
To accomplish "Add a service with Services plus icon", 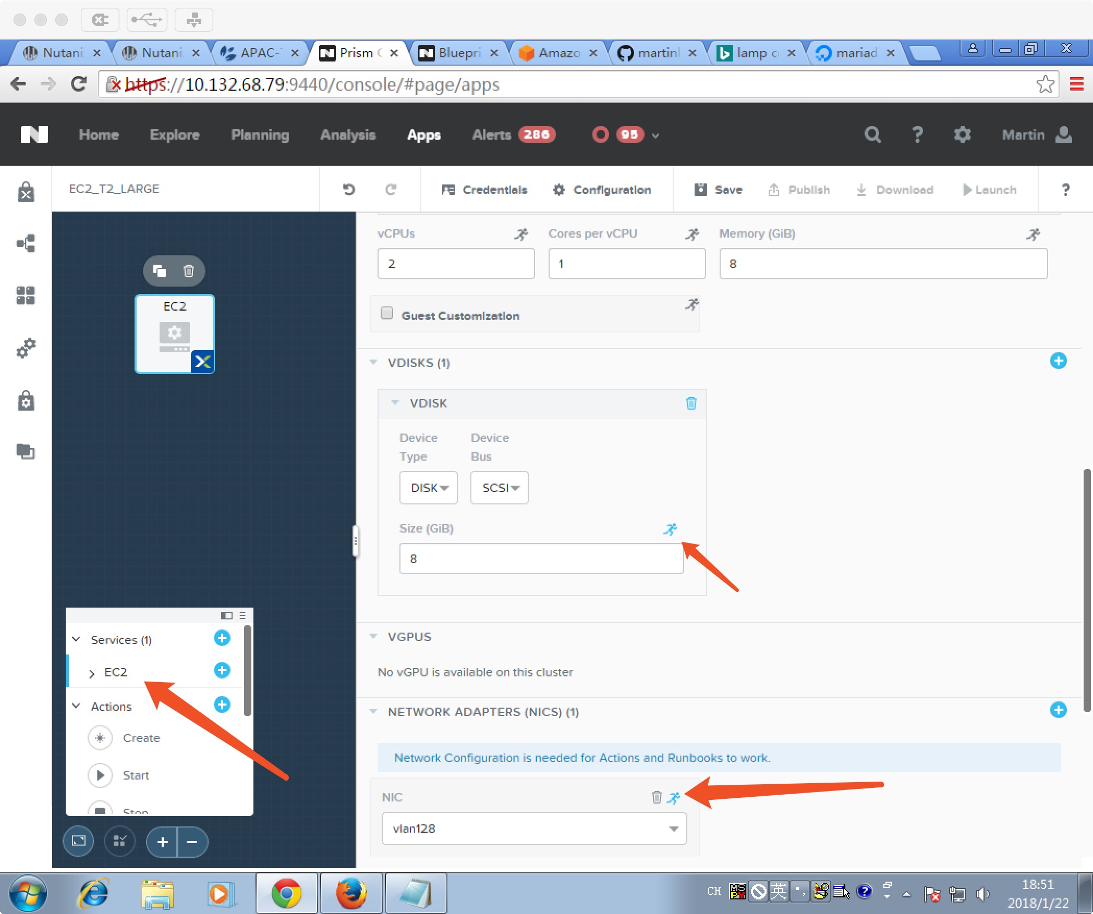I will tap(222, 638).
